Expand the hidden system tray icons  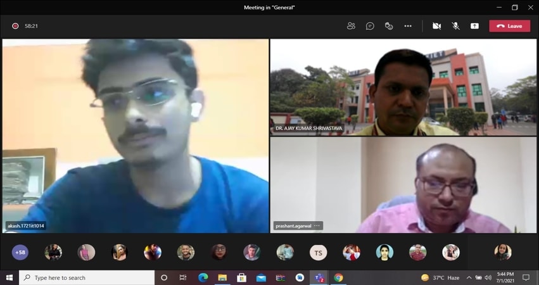[469, 277]
